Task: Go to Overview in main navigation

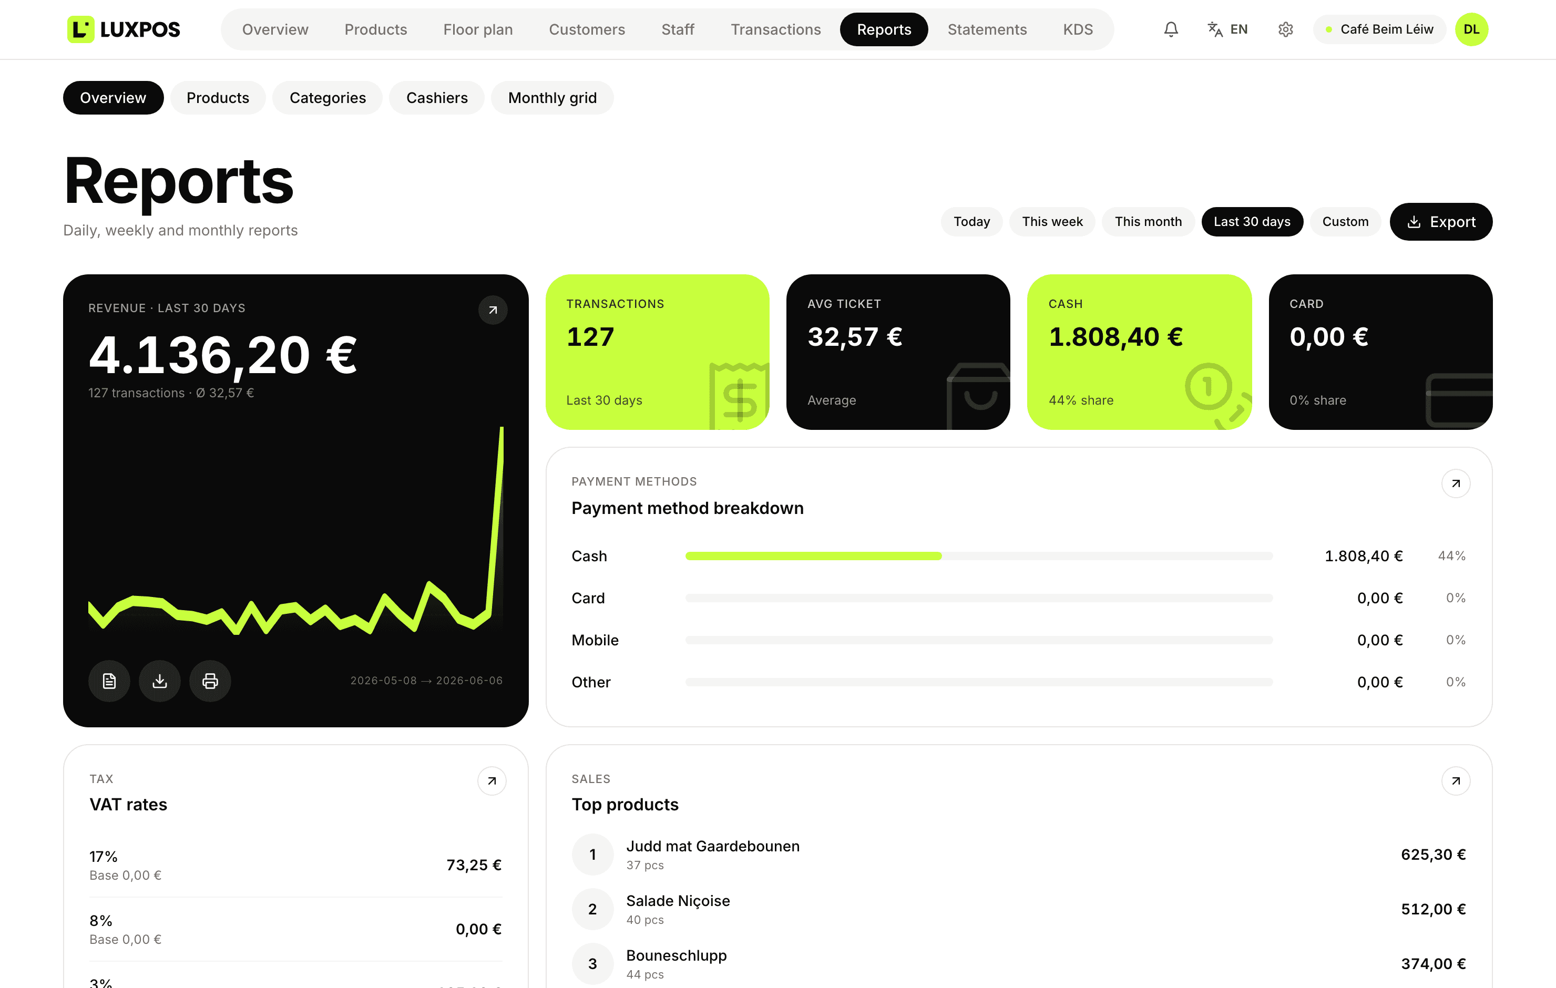Action: tap(275, 29)
